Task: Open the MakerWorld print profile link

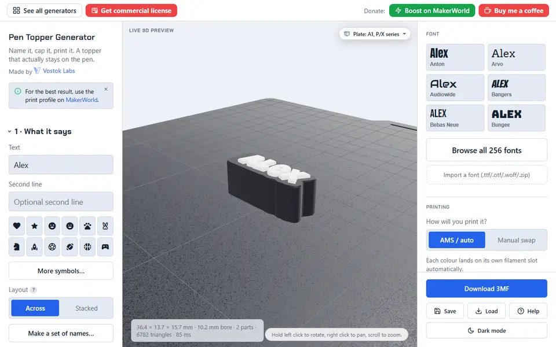Action: tap(82, 100)
